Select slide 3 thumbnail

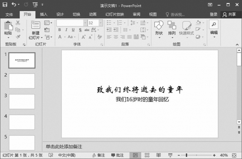22,102
